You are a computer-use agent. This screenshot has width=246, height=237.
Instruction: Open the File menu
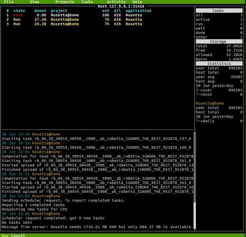9,2
